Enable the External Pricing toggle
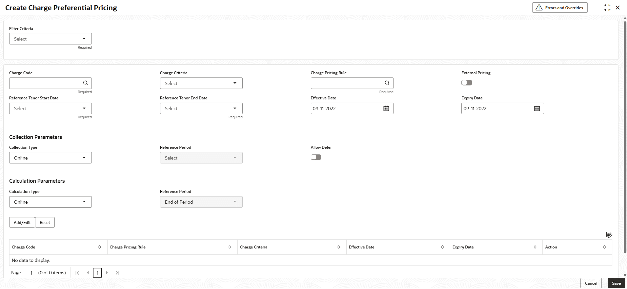 coord(466,83)
